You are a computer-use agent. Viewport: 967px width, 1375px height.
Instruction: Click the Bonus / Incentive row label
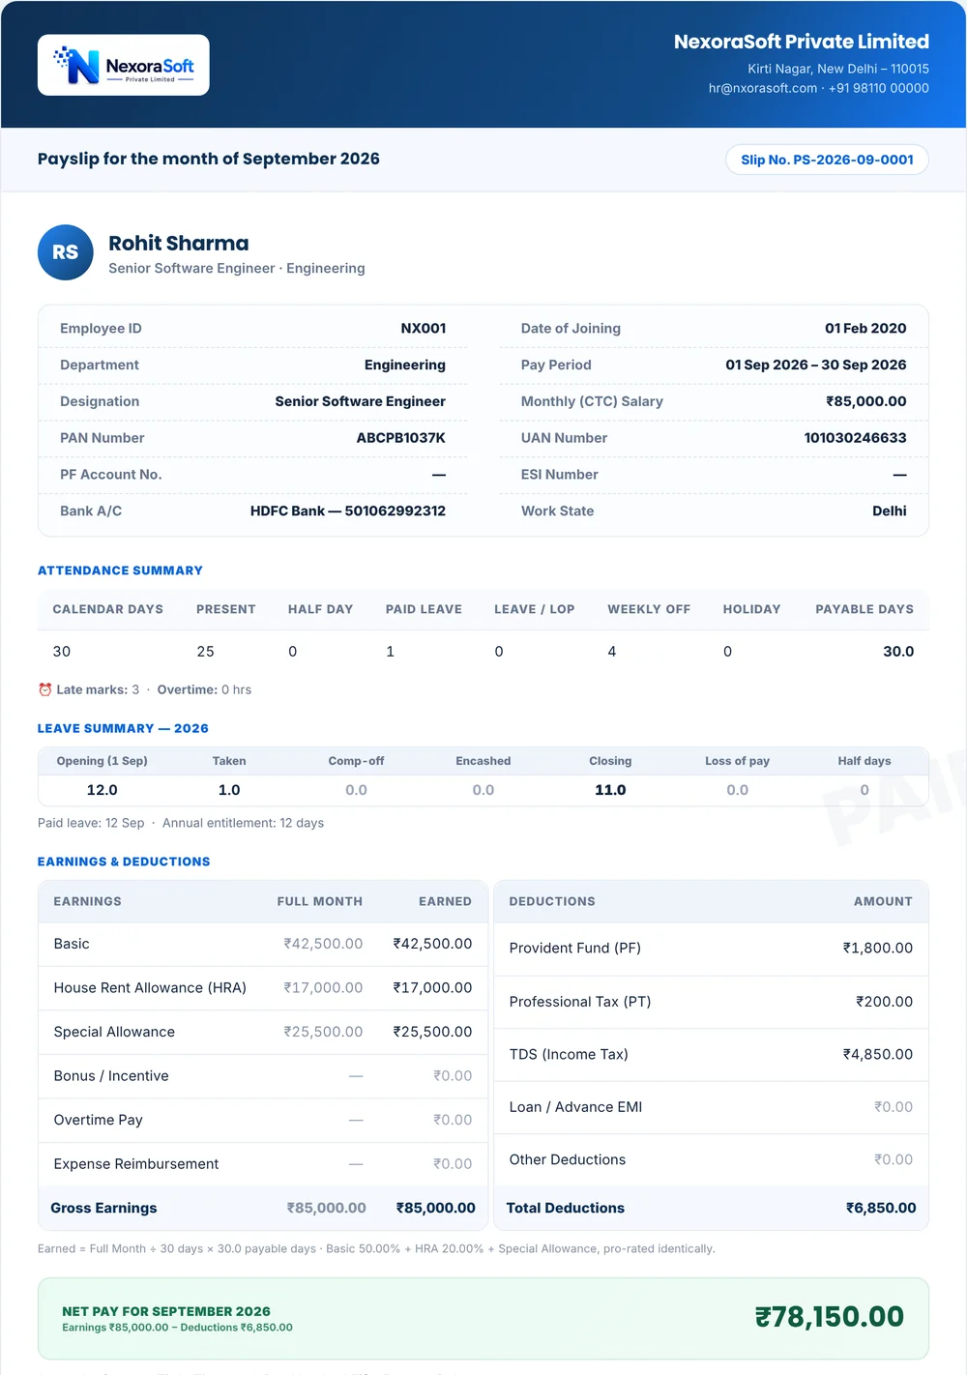[x=111, y=1075]
